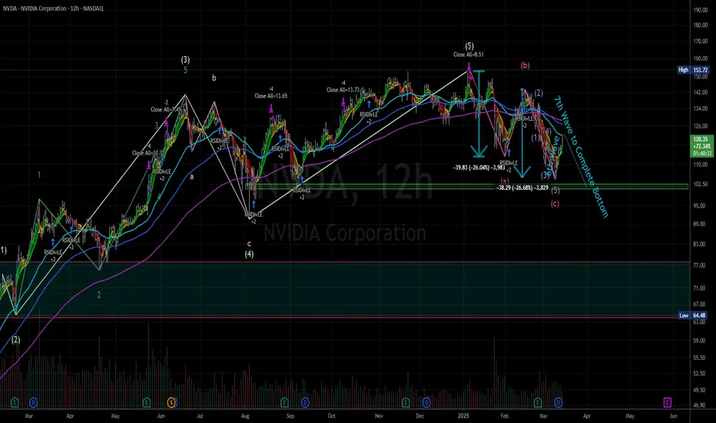Click the High 153.72 price label

point(693,70)
